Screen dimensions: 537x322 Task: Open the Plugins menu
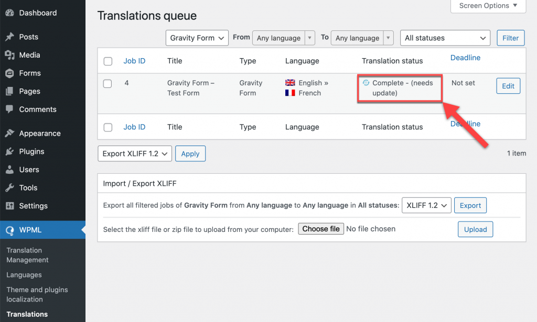[x=31, y=151]
